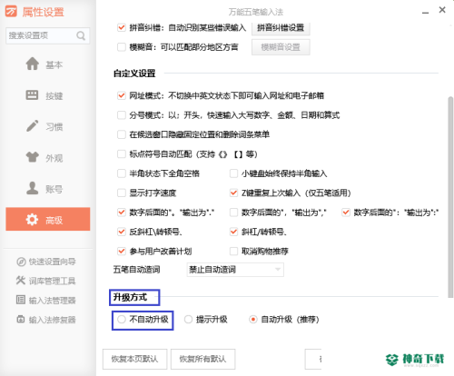
Task: Click the 按键 keyboard icon
Action: (x=32, y=95)
